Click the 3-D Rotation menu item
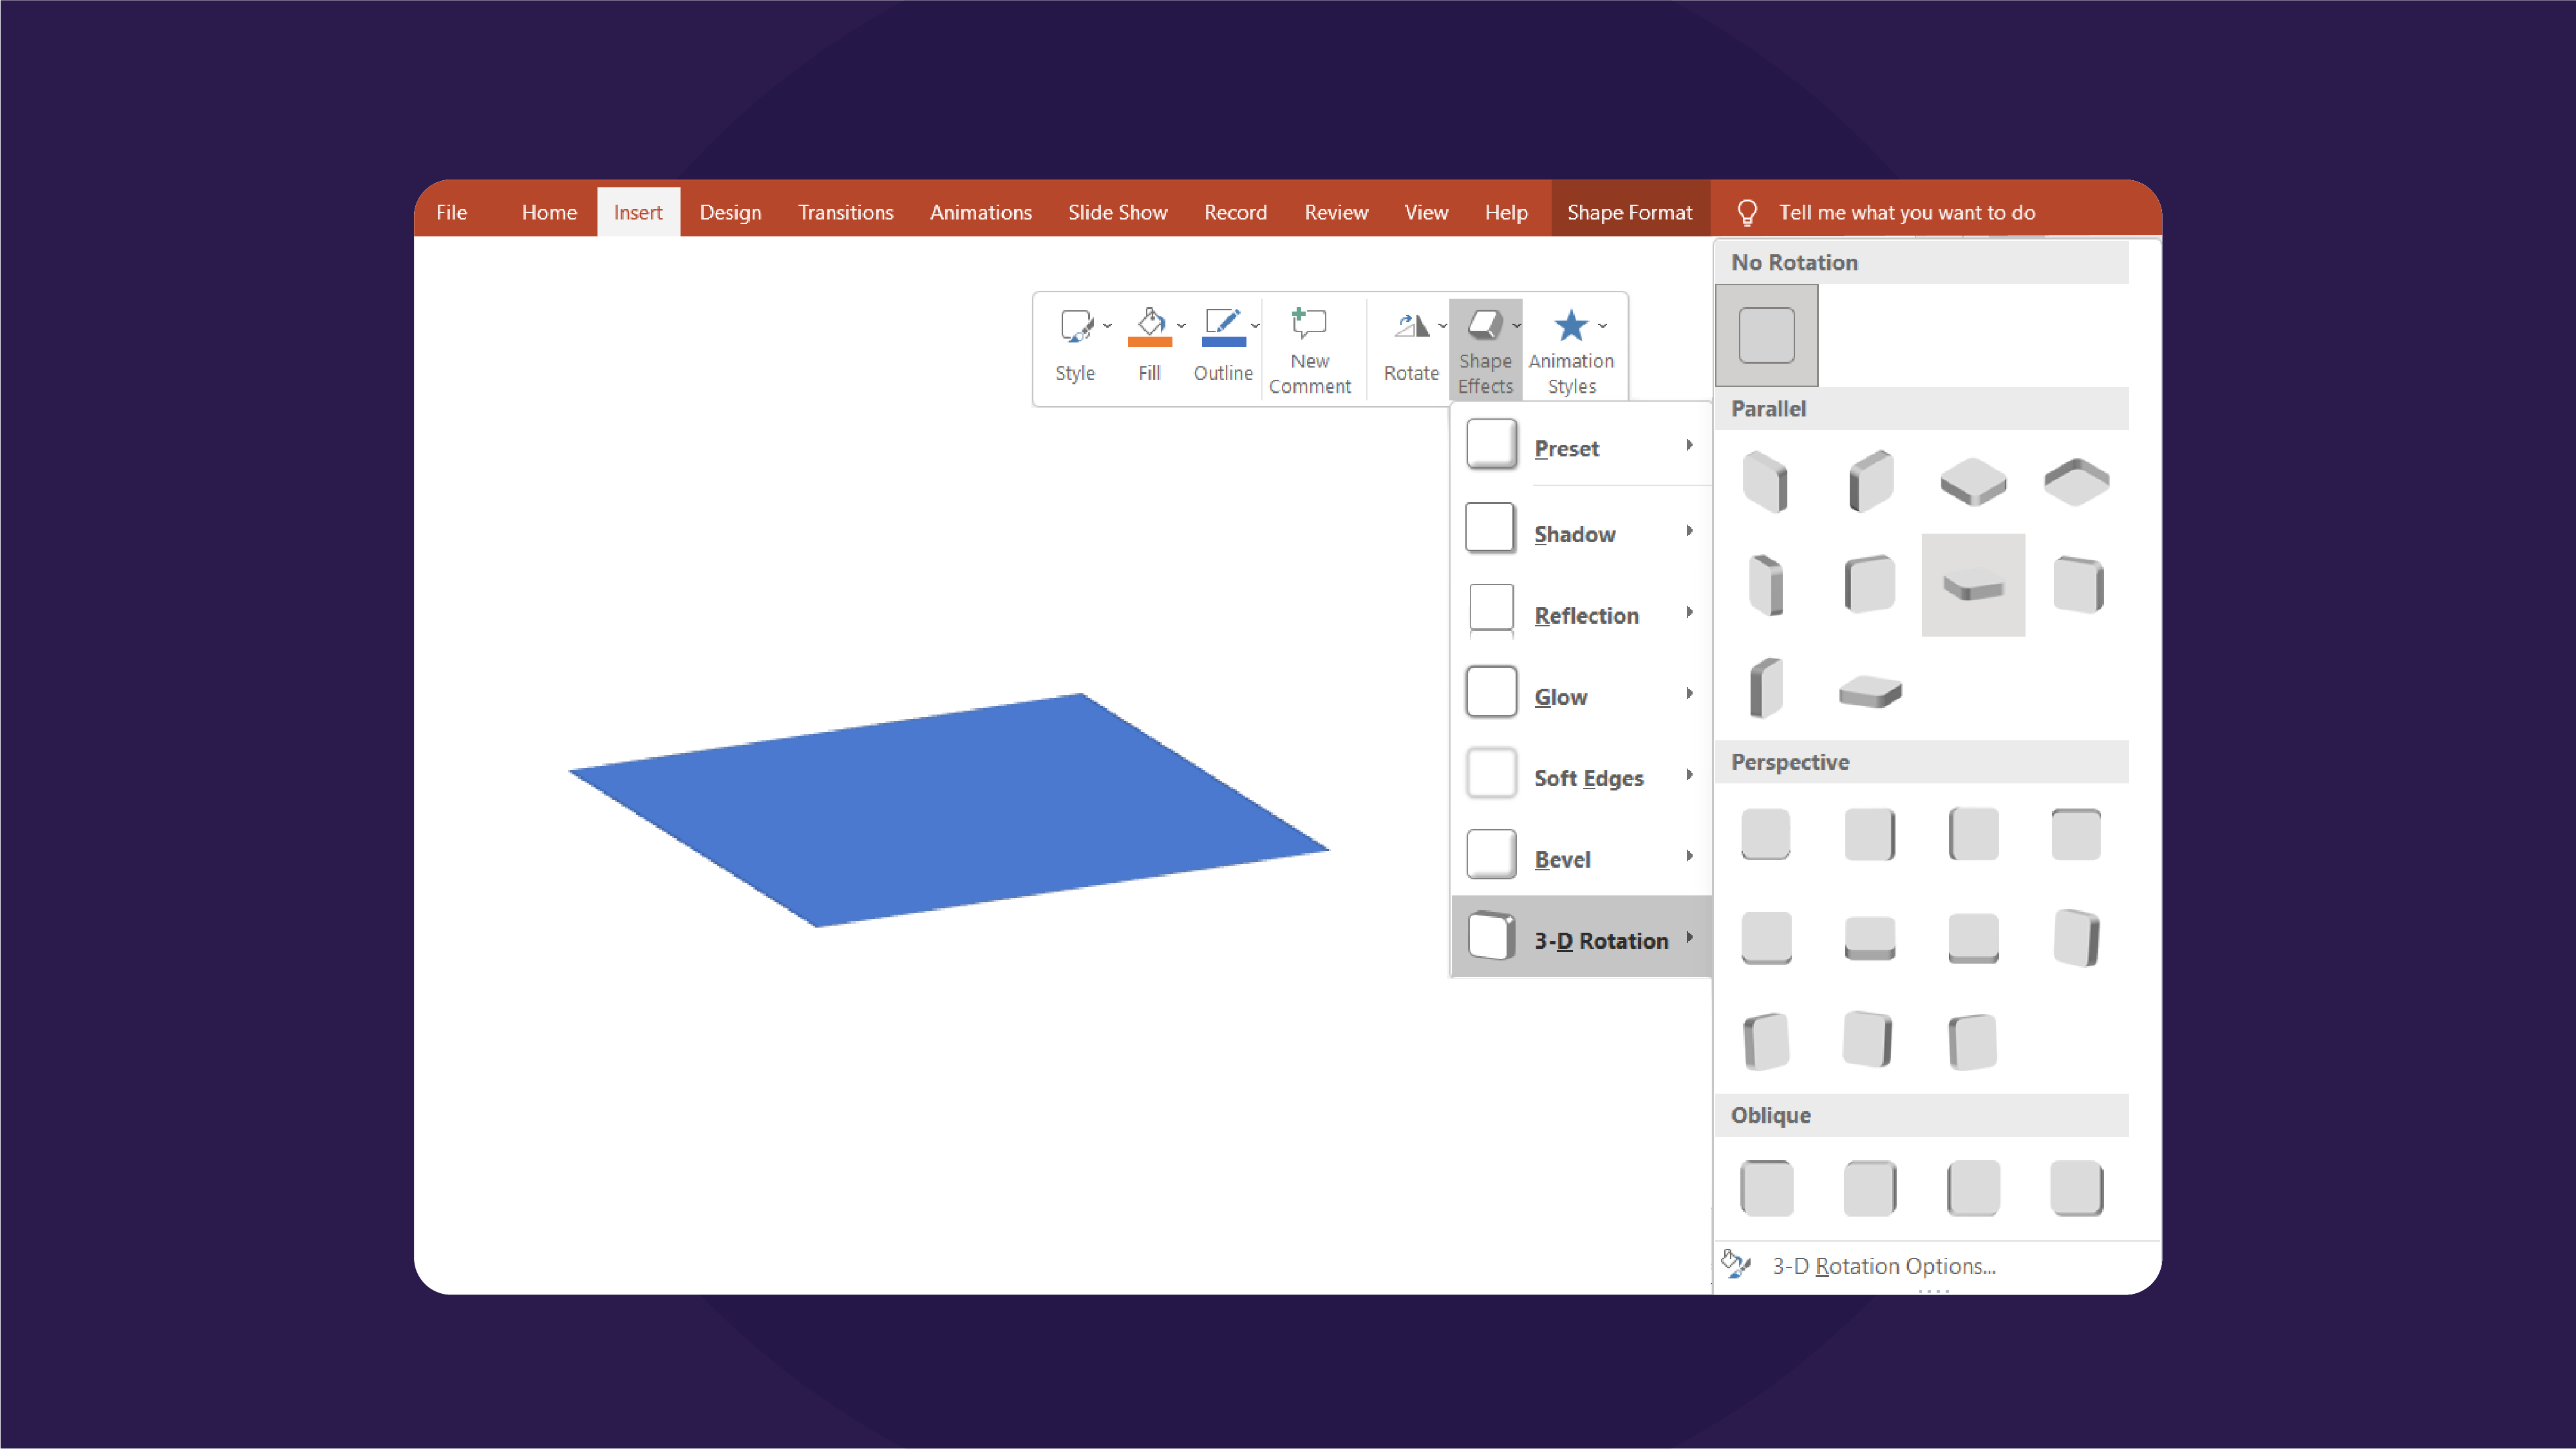Viewport: 2576px width, 1449px height. [x=1580, y=938]
